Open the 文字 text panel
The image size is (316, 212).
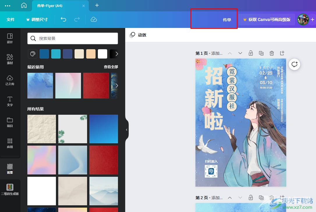coord(10,101)
